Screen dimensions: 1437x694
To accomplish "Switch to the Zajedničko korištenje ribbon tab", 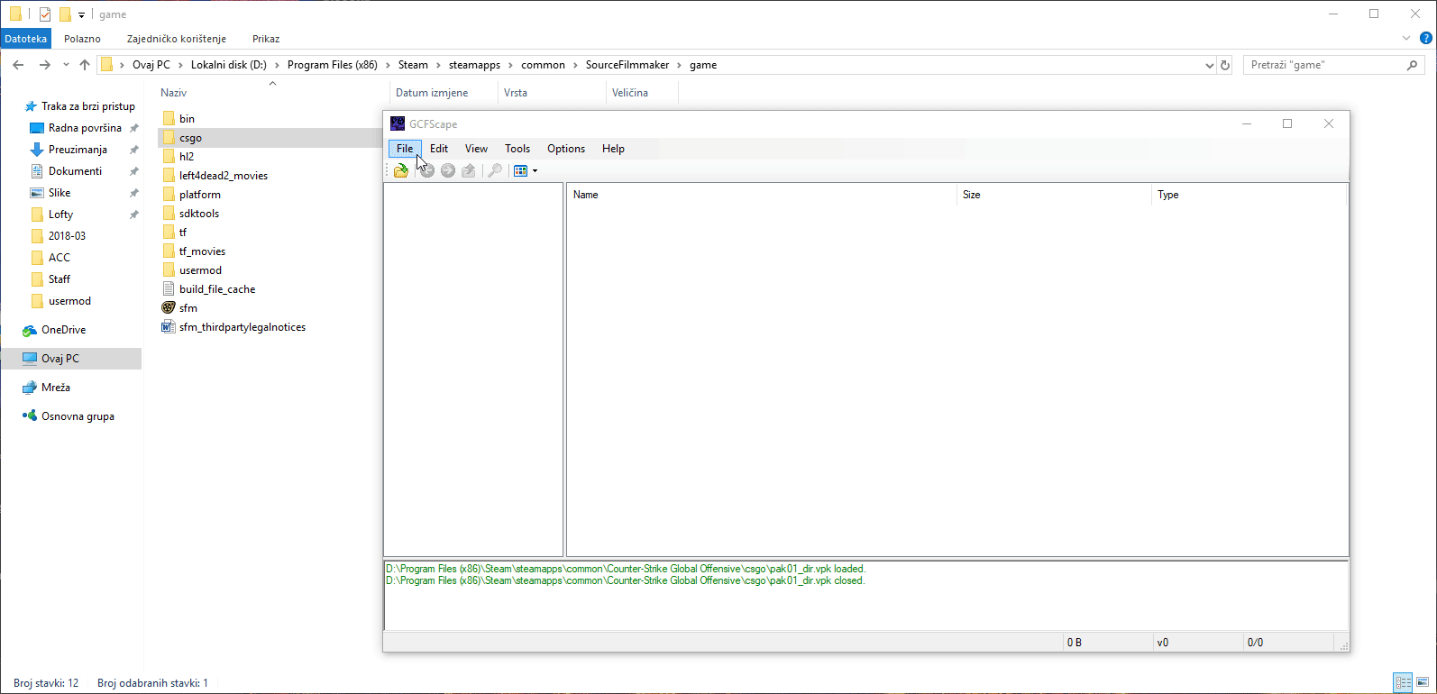I will (x=177, y=39).
